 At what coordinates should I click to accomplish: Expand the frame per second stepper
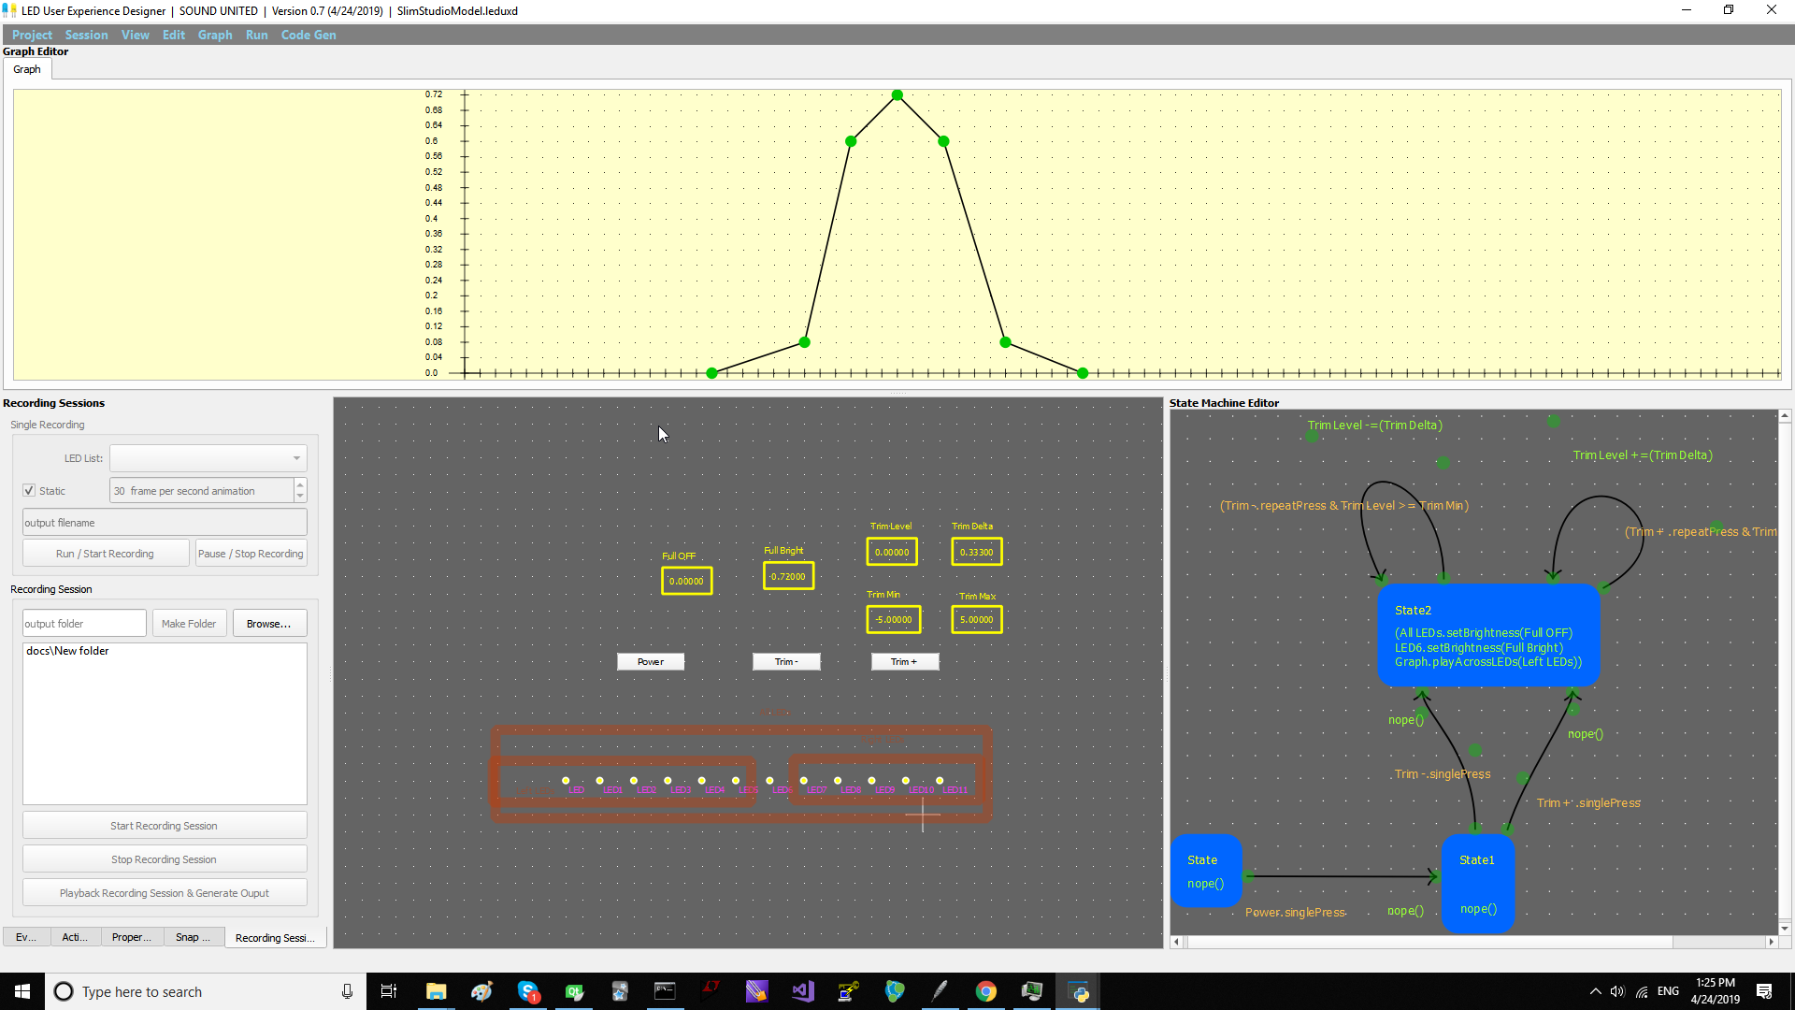pyautogui.click(x=301, y=486)
